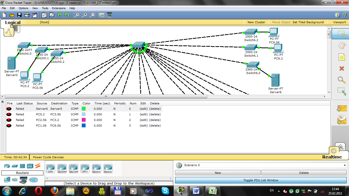Viewport: 349px width, 196px height.
Task: Open the Extensions menu
Action: [59, 8]
